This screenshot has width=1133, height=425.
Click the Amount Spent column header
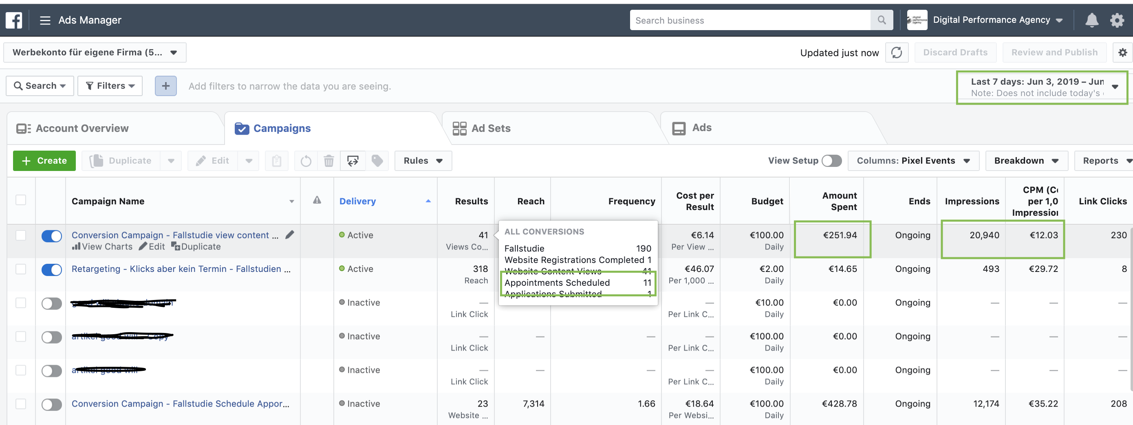pos(827,201)
